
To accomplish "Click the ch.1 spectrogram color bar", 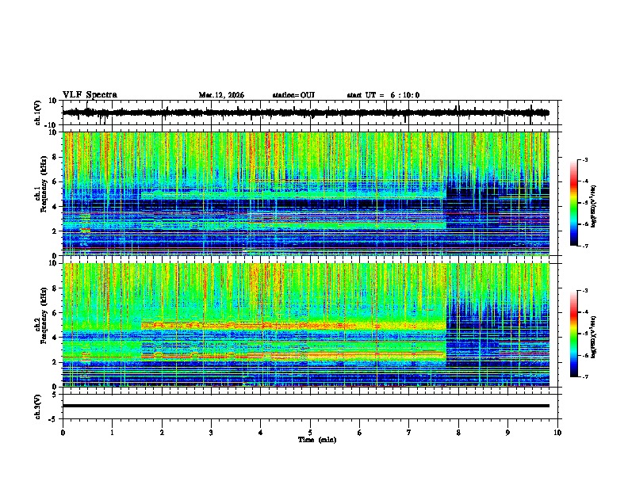I will tap(574, 203).
